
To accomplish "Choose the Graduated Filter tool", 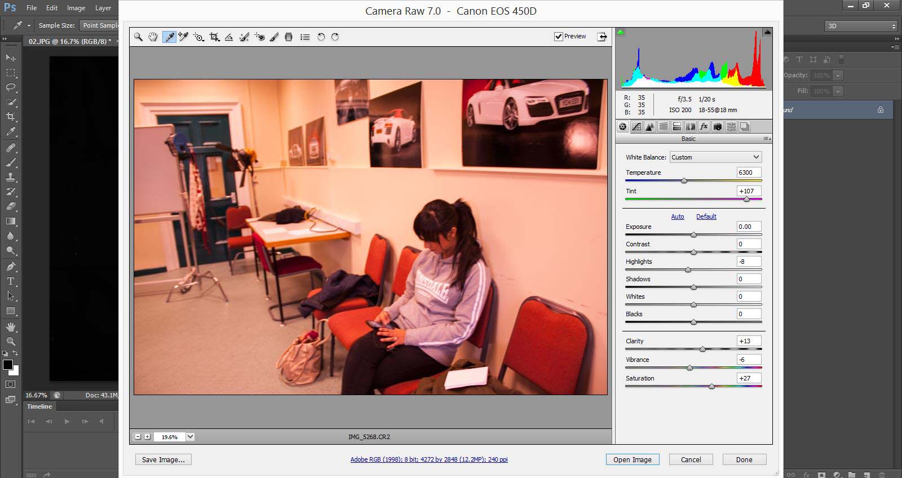I will click(289, 37).
